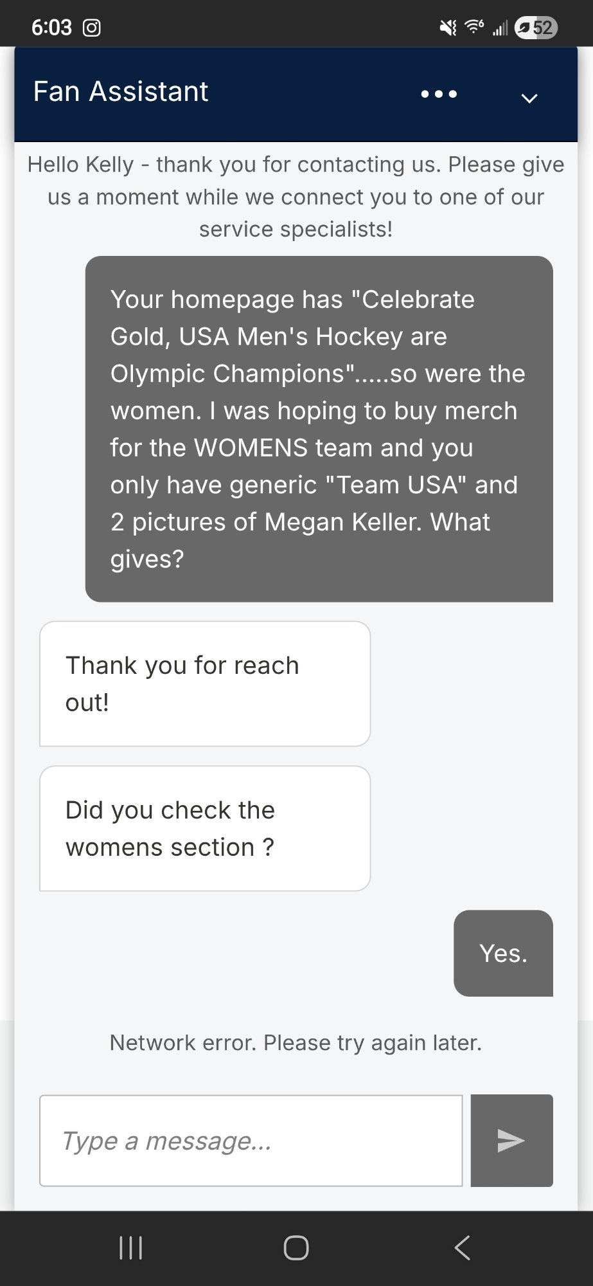This screenshot has width=593, height=1286.
Task: Tap the "Did you check the womens section ?" message
Action: point(205,828)
